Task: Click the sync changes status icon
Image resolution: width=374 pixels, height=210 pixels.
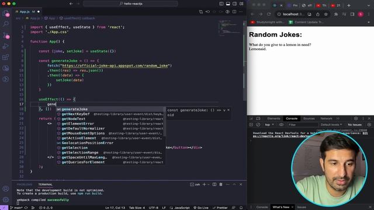Action: [26, 208]
